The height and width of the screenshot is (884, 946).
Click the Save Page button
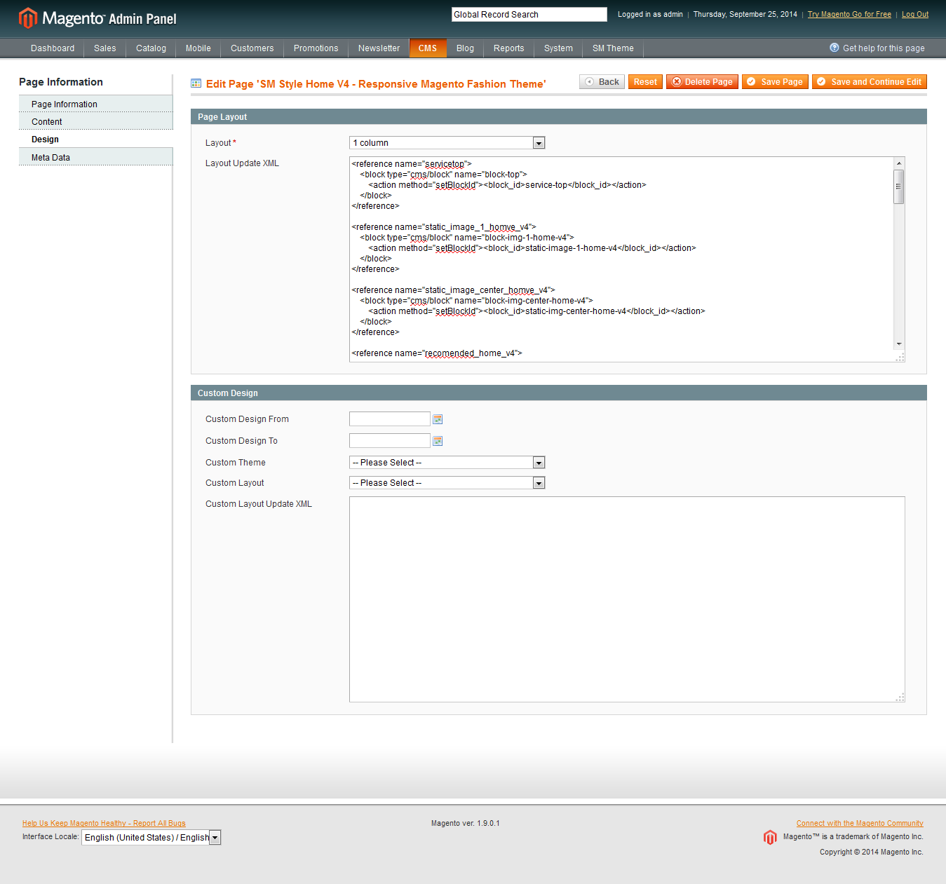[776, 82]
